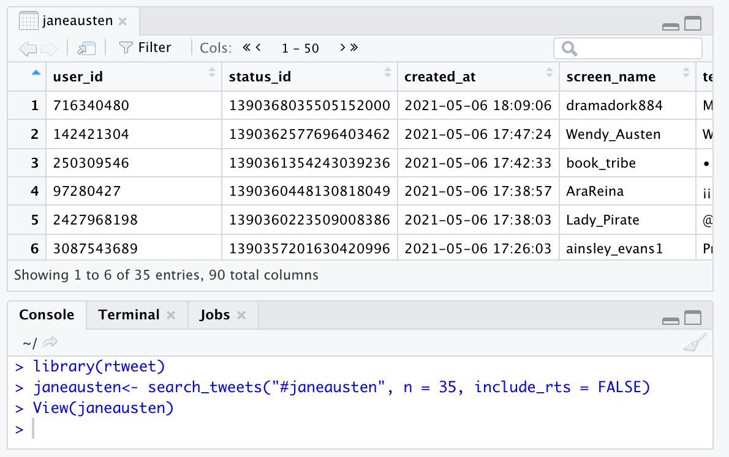729x457 pixels.
Task: Click the library(rtweet) console line
Action: tap(99, 366)
